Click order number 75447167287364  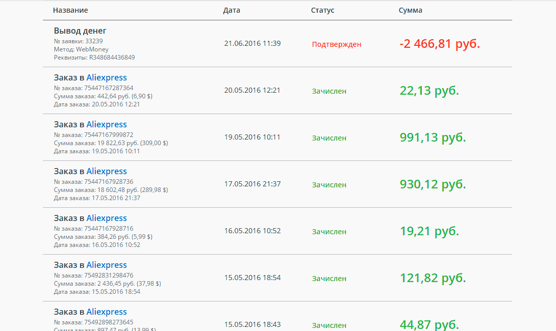(94, 88)
